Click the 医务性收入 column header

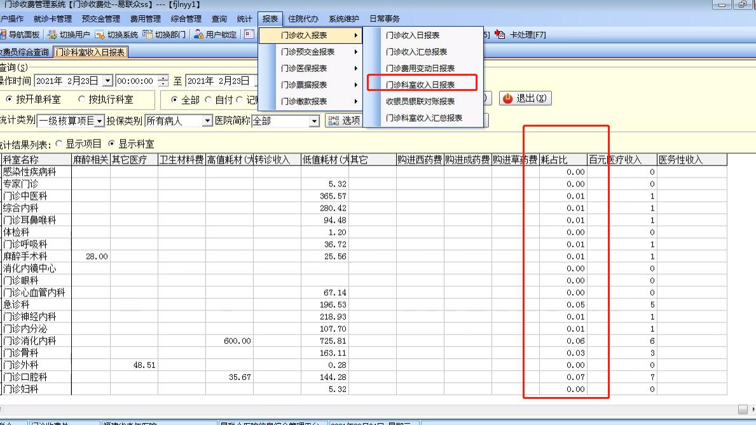pos(692,160)
